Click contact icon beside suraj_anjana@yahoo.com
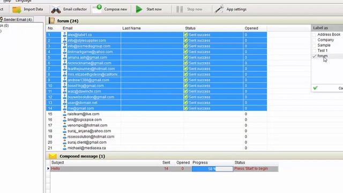343x193 pixels. click(64, 131)
